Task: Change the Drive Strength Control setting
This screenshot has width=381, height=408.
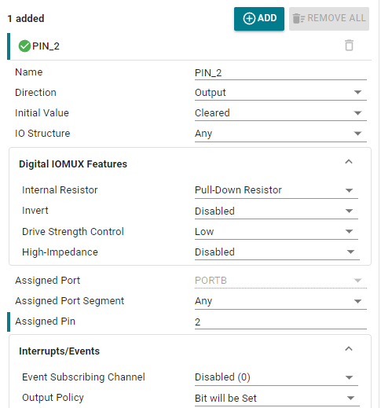Action: 277,232
